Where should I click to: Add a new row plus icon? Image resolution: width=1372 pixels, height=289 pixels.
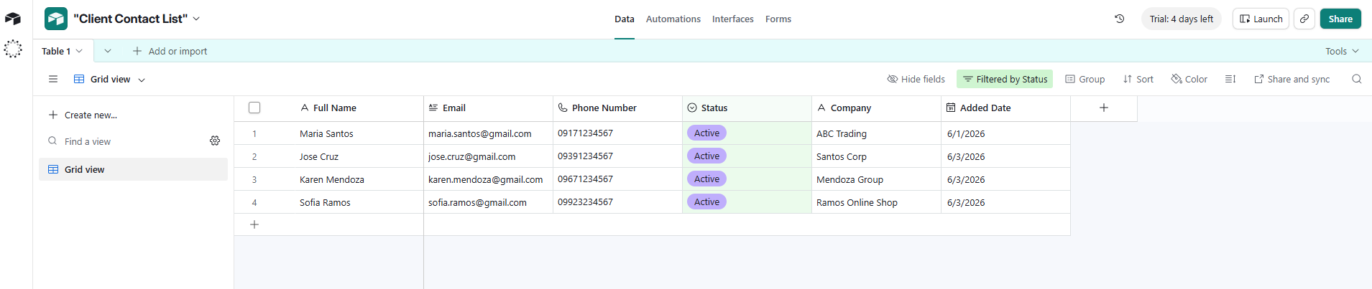coord(254,224)
